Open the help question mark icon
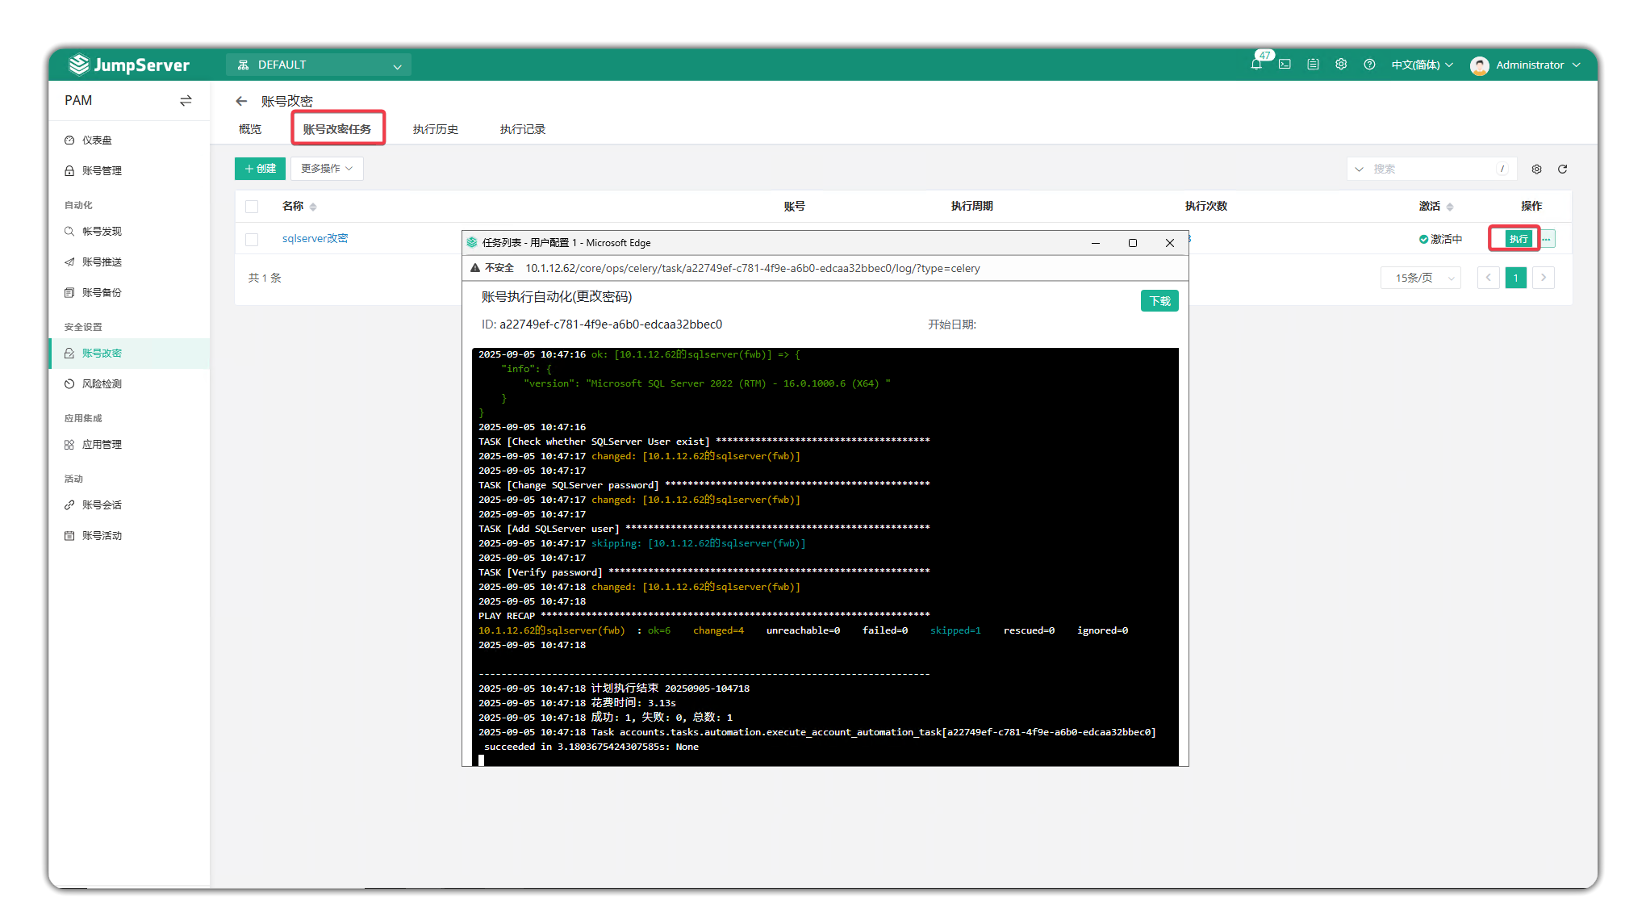The image size is (1646, 921). pos(1369,65)
